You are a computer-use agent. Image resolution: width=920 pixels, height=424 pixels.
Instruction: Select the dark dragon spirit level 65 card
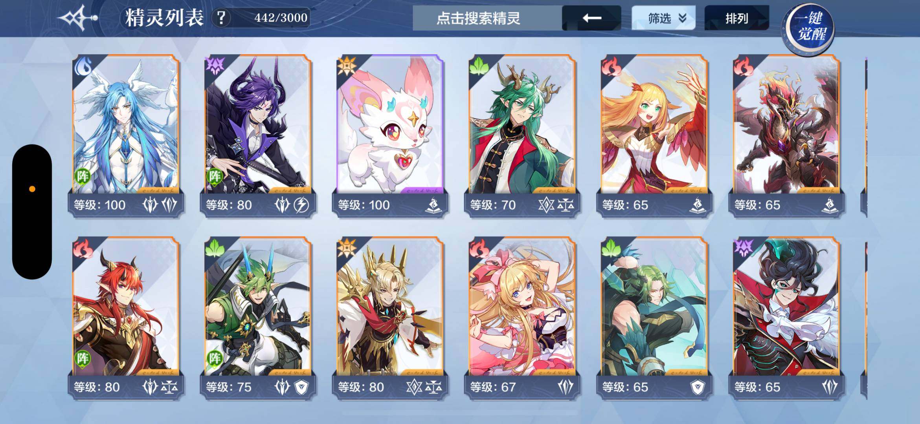786,136
